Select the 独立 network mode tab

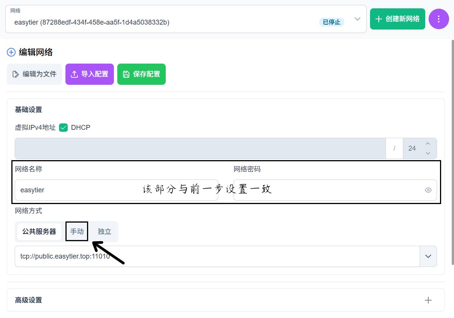pos(104,231)
